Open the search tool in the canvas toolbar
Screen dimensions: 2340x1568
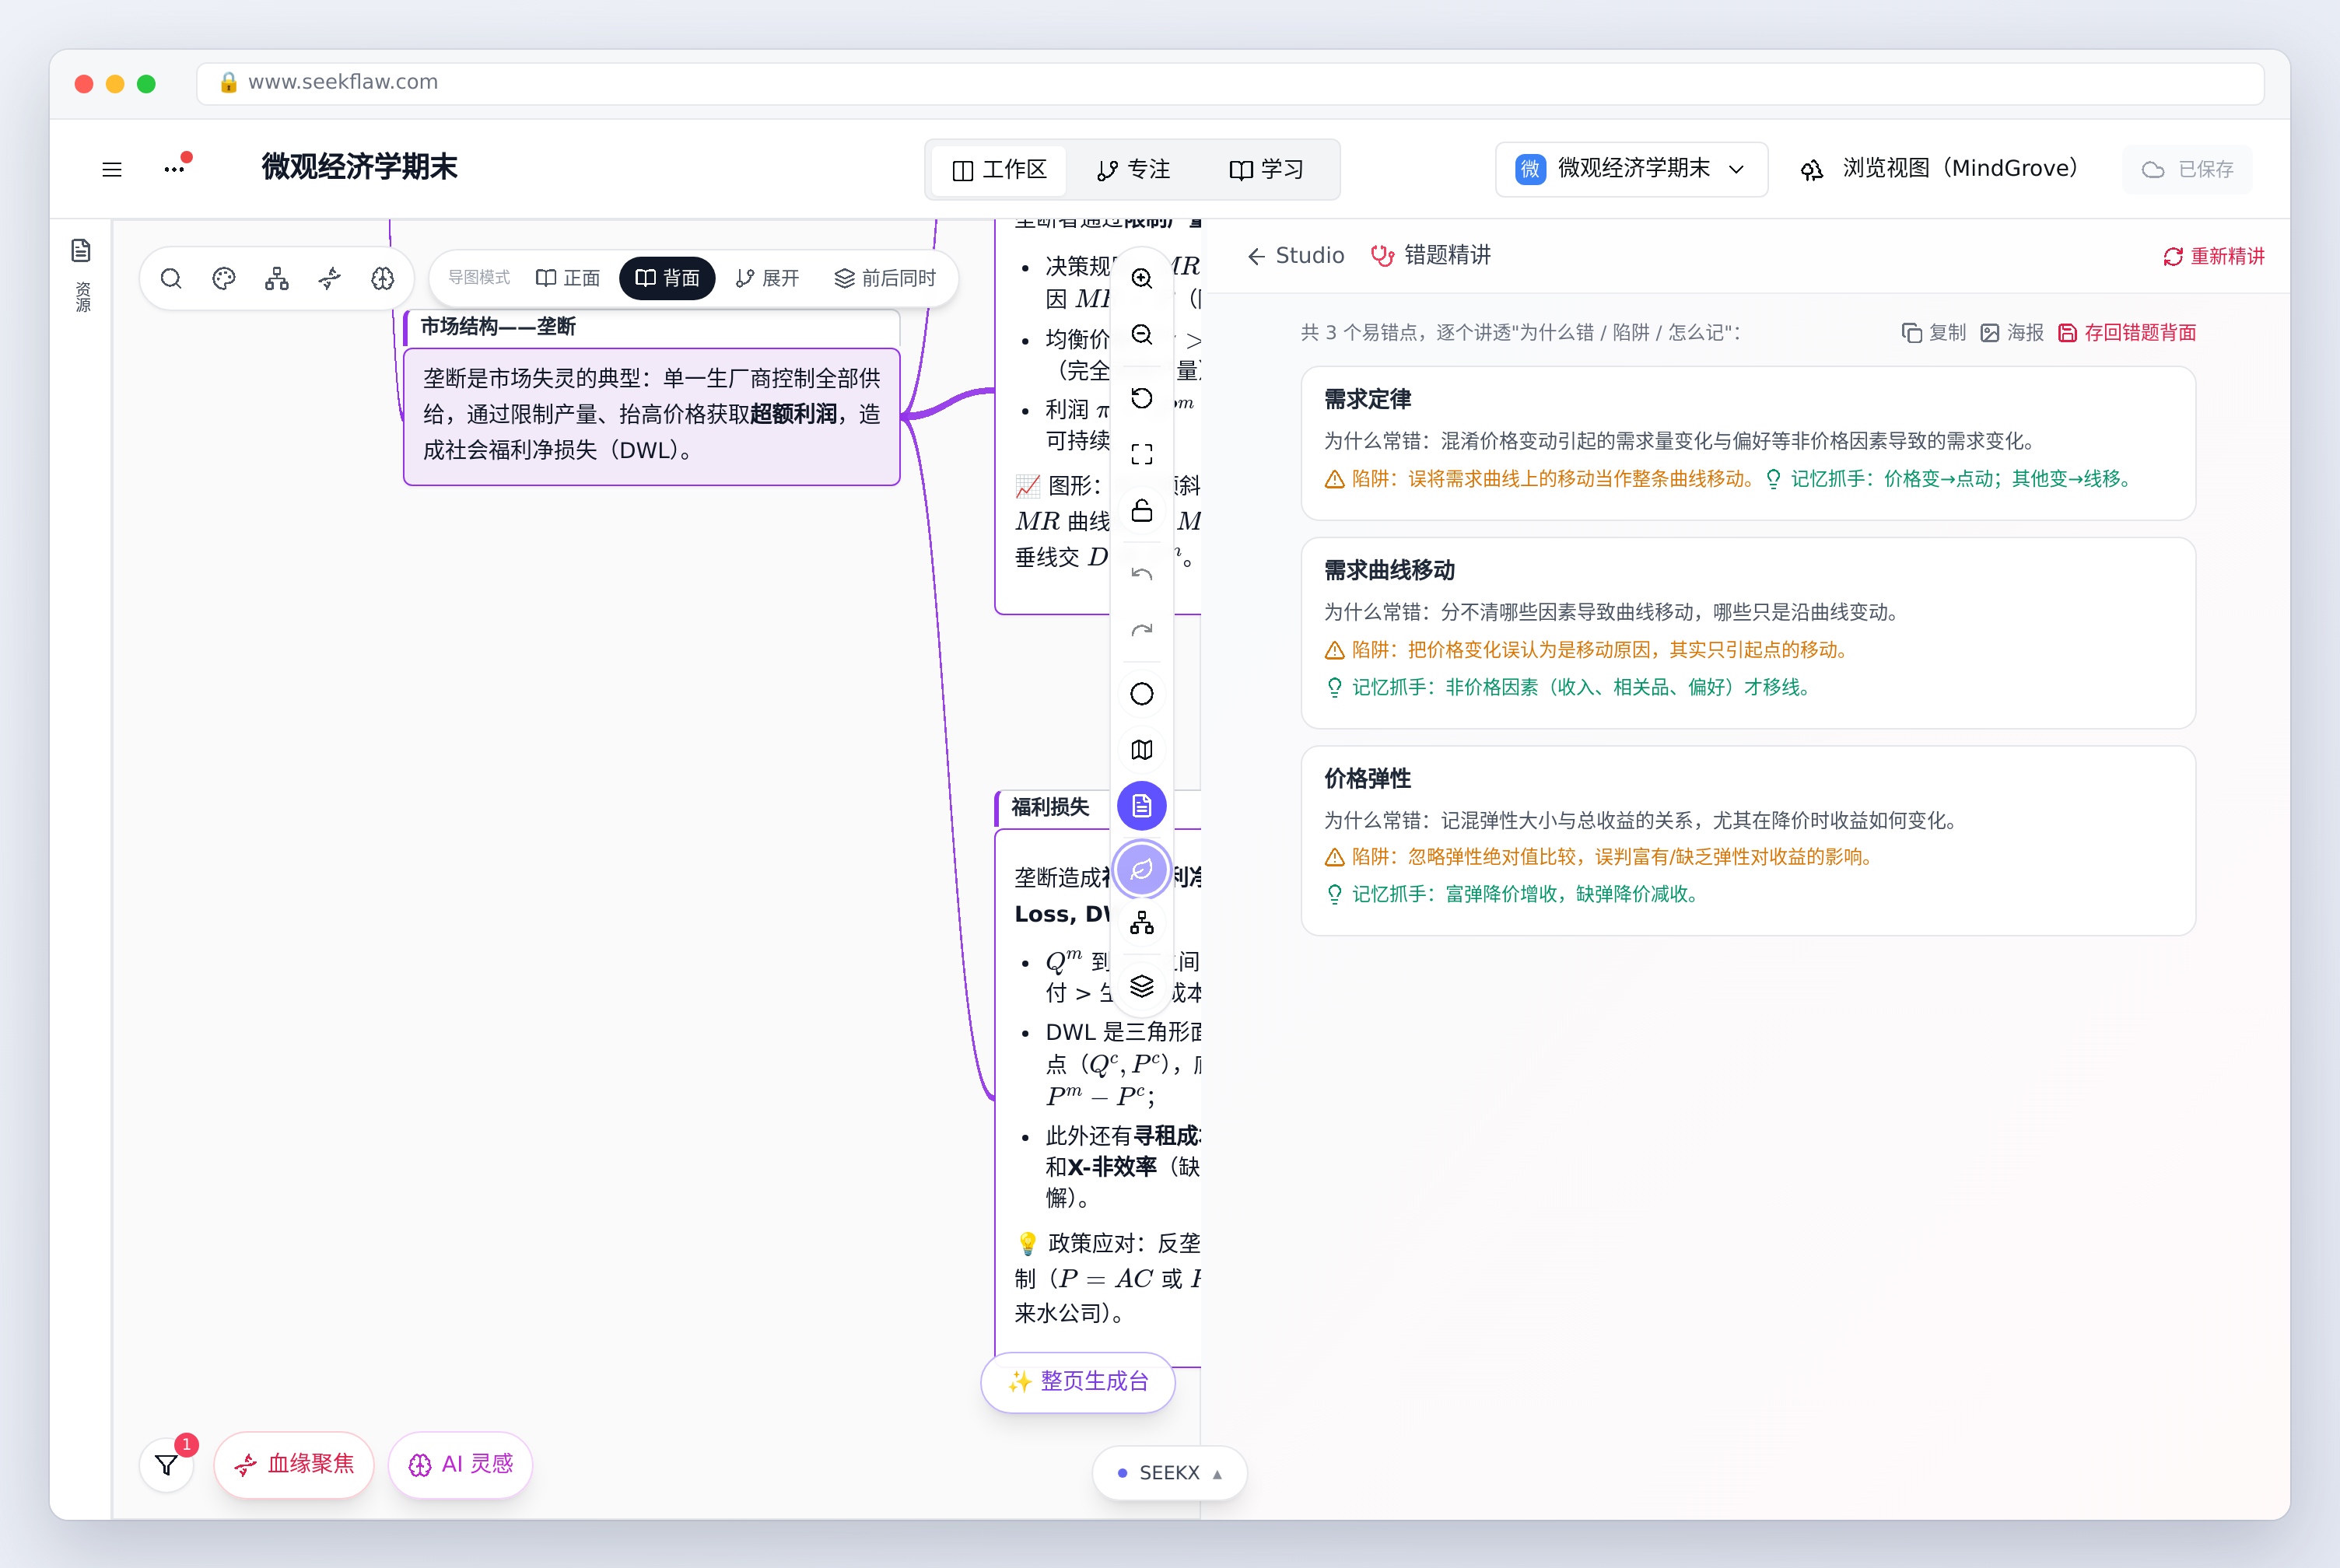click(171, 278)
